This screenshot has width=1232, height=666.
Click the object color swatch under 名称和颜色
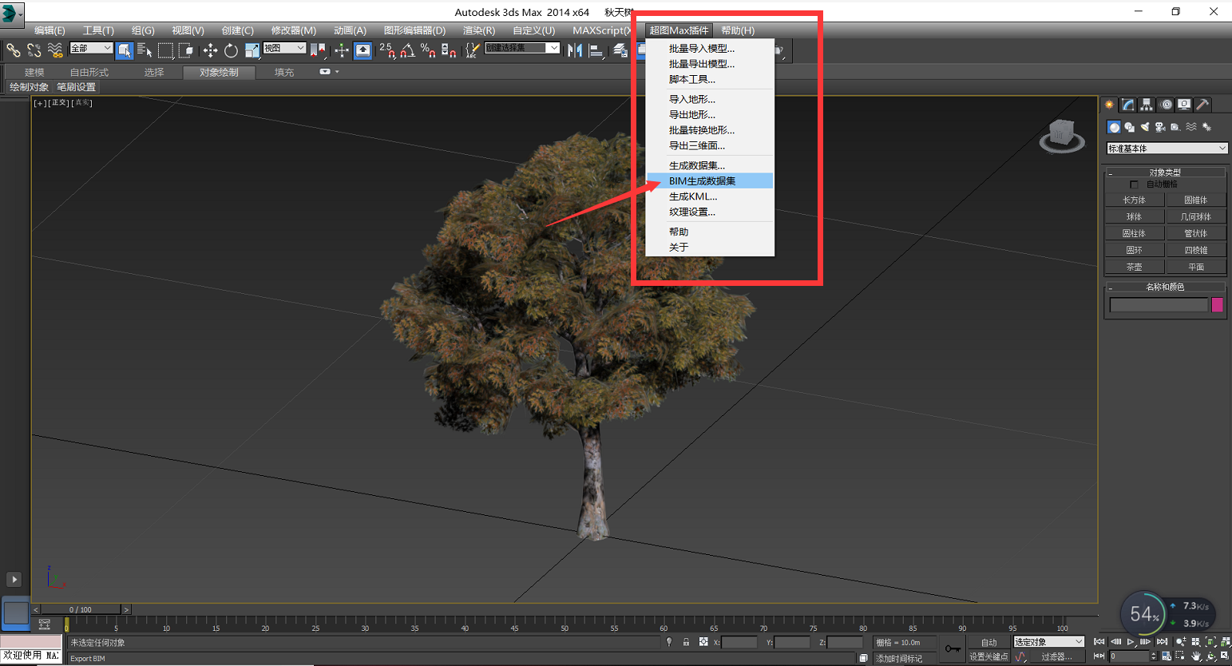point(1217,304)
